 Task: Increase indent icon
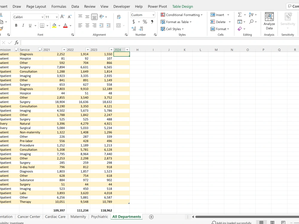pyautogui.click(x=109, y=25)
